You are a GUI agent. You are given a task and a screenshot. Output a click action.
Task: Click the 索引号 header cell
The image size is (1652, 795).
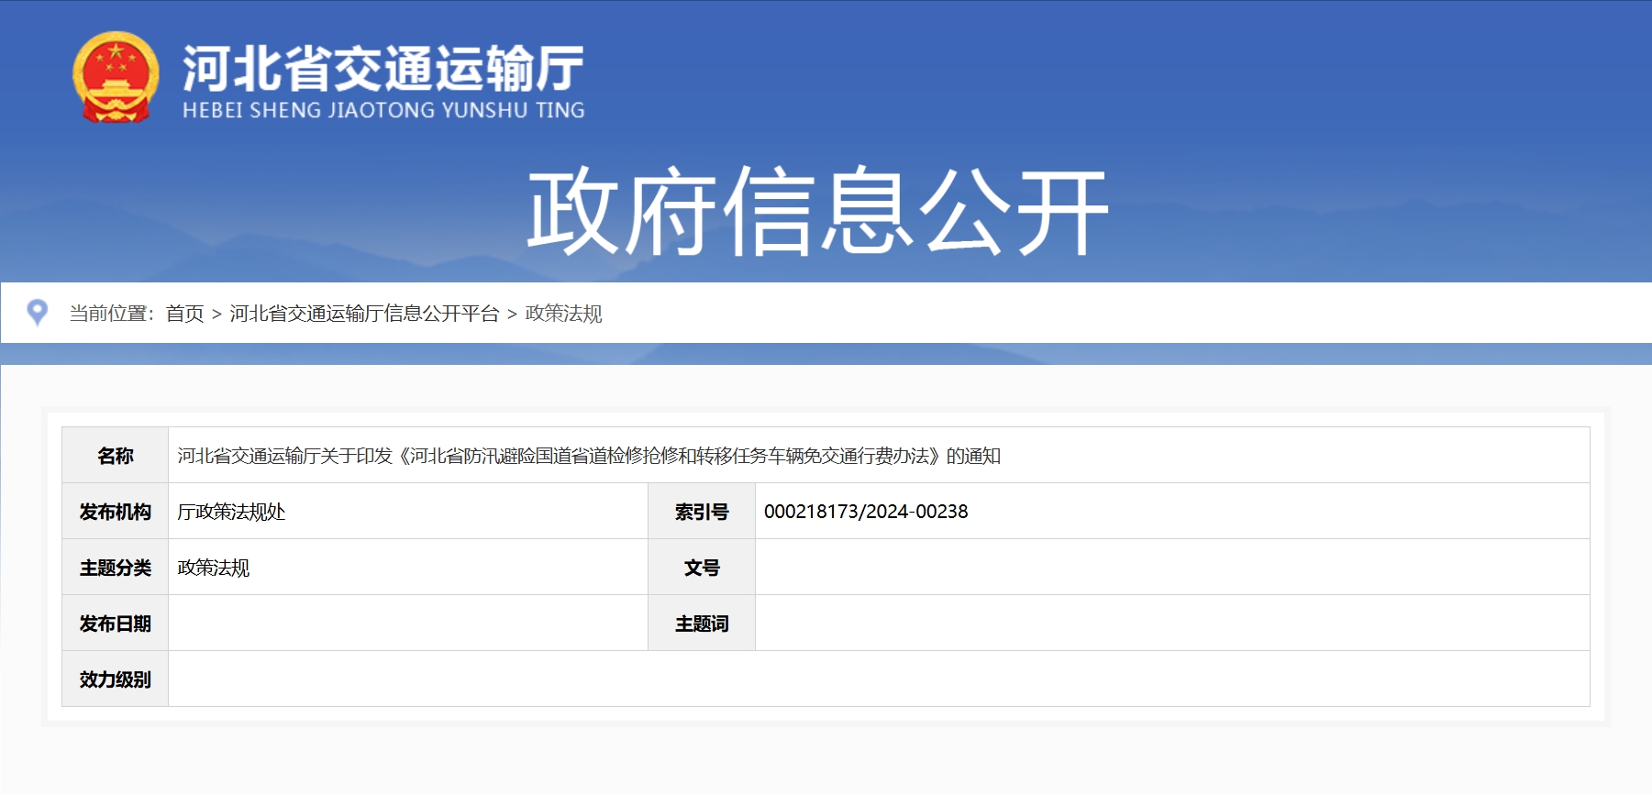[x=702, y=512]
